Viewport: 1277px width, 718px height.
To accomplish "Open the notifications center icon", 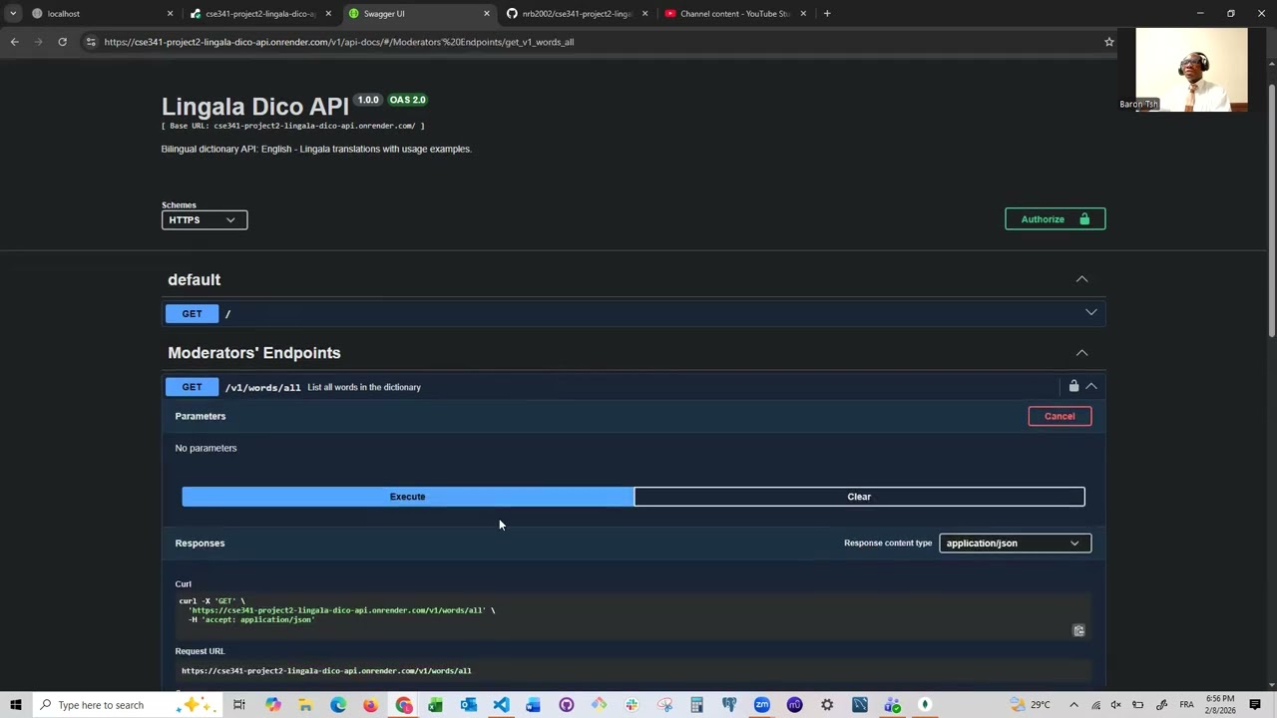I will click(x=1255, y=705).
